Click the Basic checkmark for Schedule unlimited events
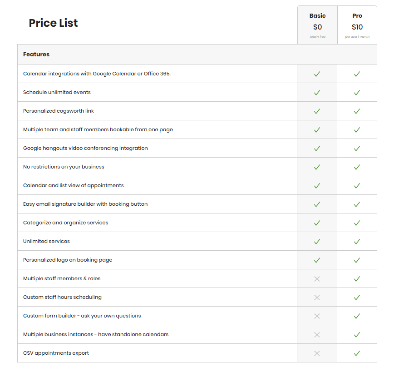 [x=317, y=93]
